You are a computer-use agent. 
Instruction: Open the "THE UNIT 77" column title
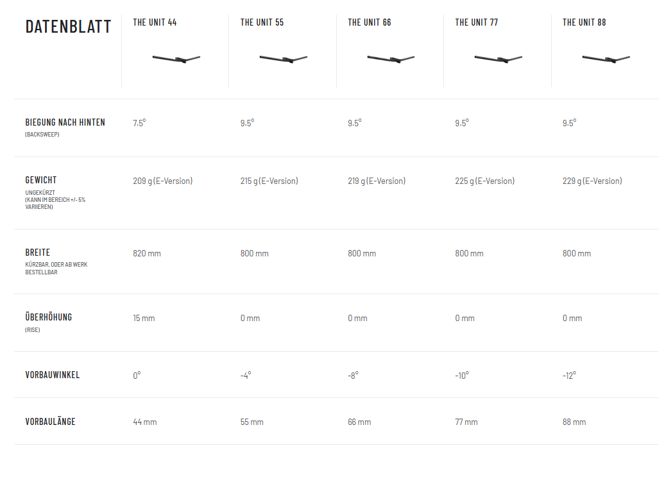click(x=477, y=22)
